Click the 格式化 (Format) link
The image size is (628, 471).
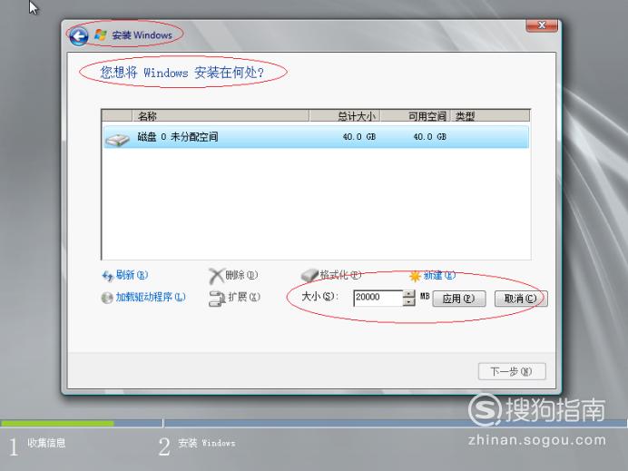click(x=340, y=275)
